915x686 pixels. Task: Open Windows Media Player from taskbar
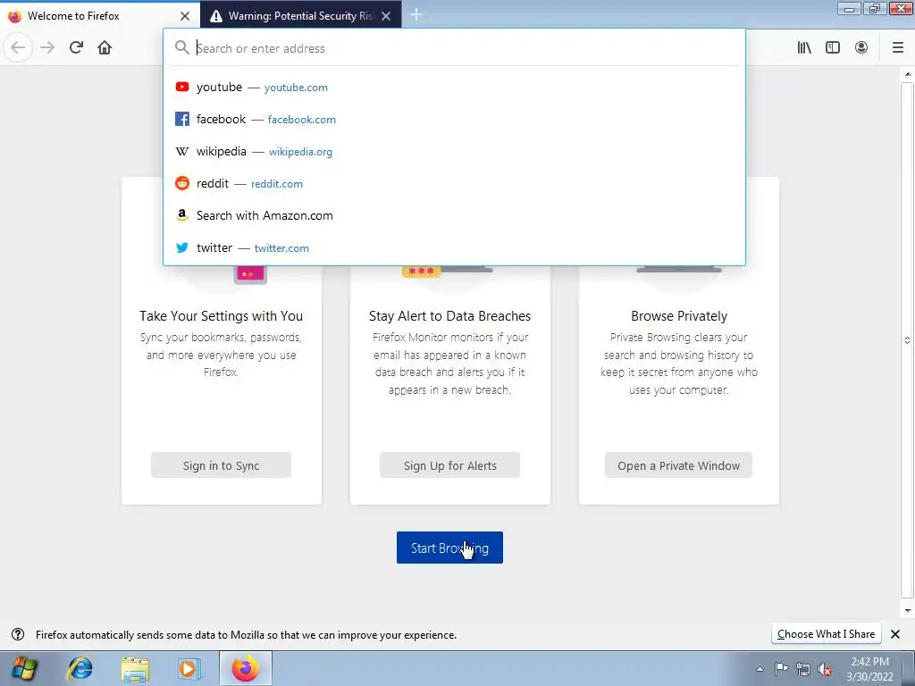pyautogui.click(x=188, y=668)
